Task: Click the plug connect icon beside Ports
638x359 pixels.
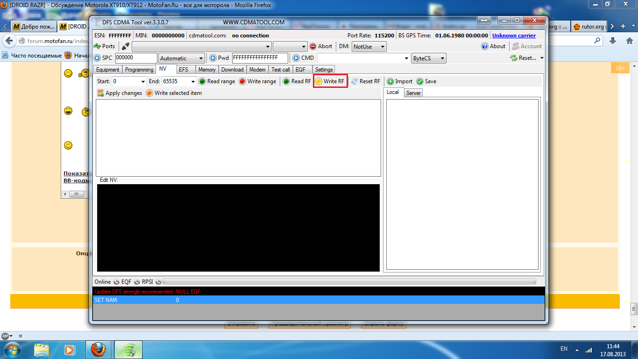Action: tap(125, 46)
